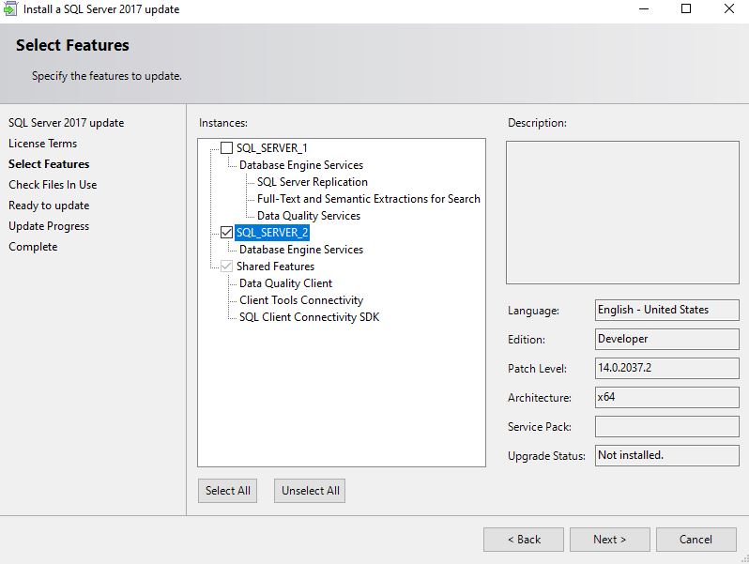Toggle the Shared Features checkbox
Viewport: 749px width, 564px height.
226,266
